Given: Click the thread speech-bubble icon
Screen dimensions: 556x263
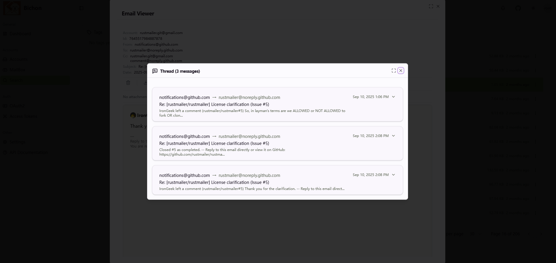Looking at the screenshot, I should click(155, 71).
